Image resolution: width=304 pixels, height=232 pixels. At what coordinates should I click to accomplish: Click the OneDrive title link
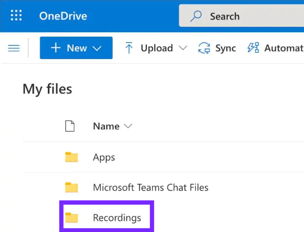point(63,16)
